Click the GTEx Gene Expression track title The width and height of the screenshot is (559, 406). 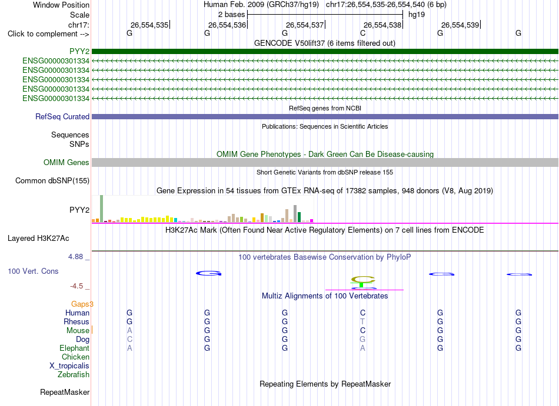[x=325, y=191]
